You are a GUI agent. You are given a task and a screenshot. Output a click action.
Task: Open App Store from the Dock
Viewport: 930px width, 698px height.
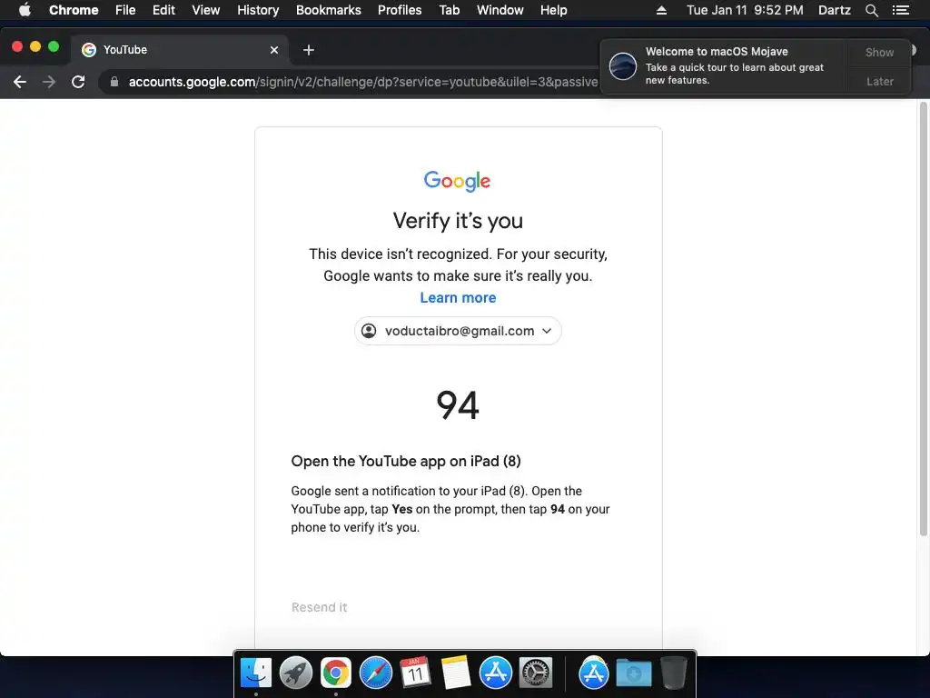pos(495,673)
